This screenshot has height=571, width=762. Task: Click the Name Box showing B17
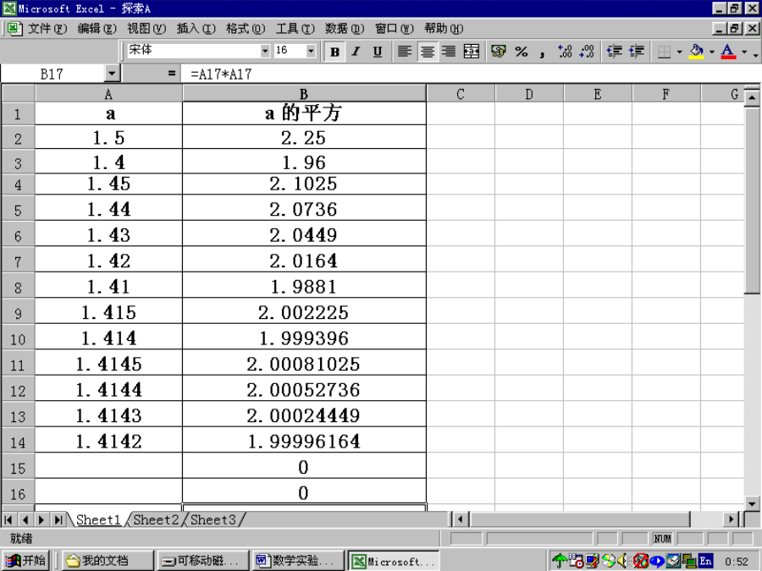tap(52, 74)
